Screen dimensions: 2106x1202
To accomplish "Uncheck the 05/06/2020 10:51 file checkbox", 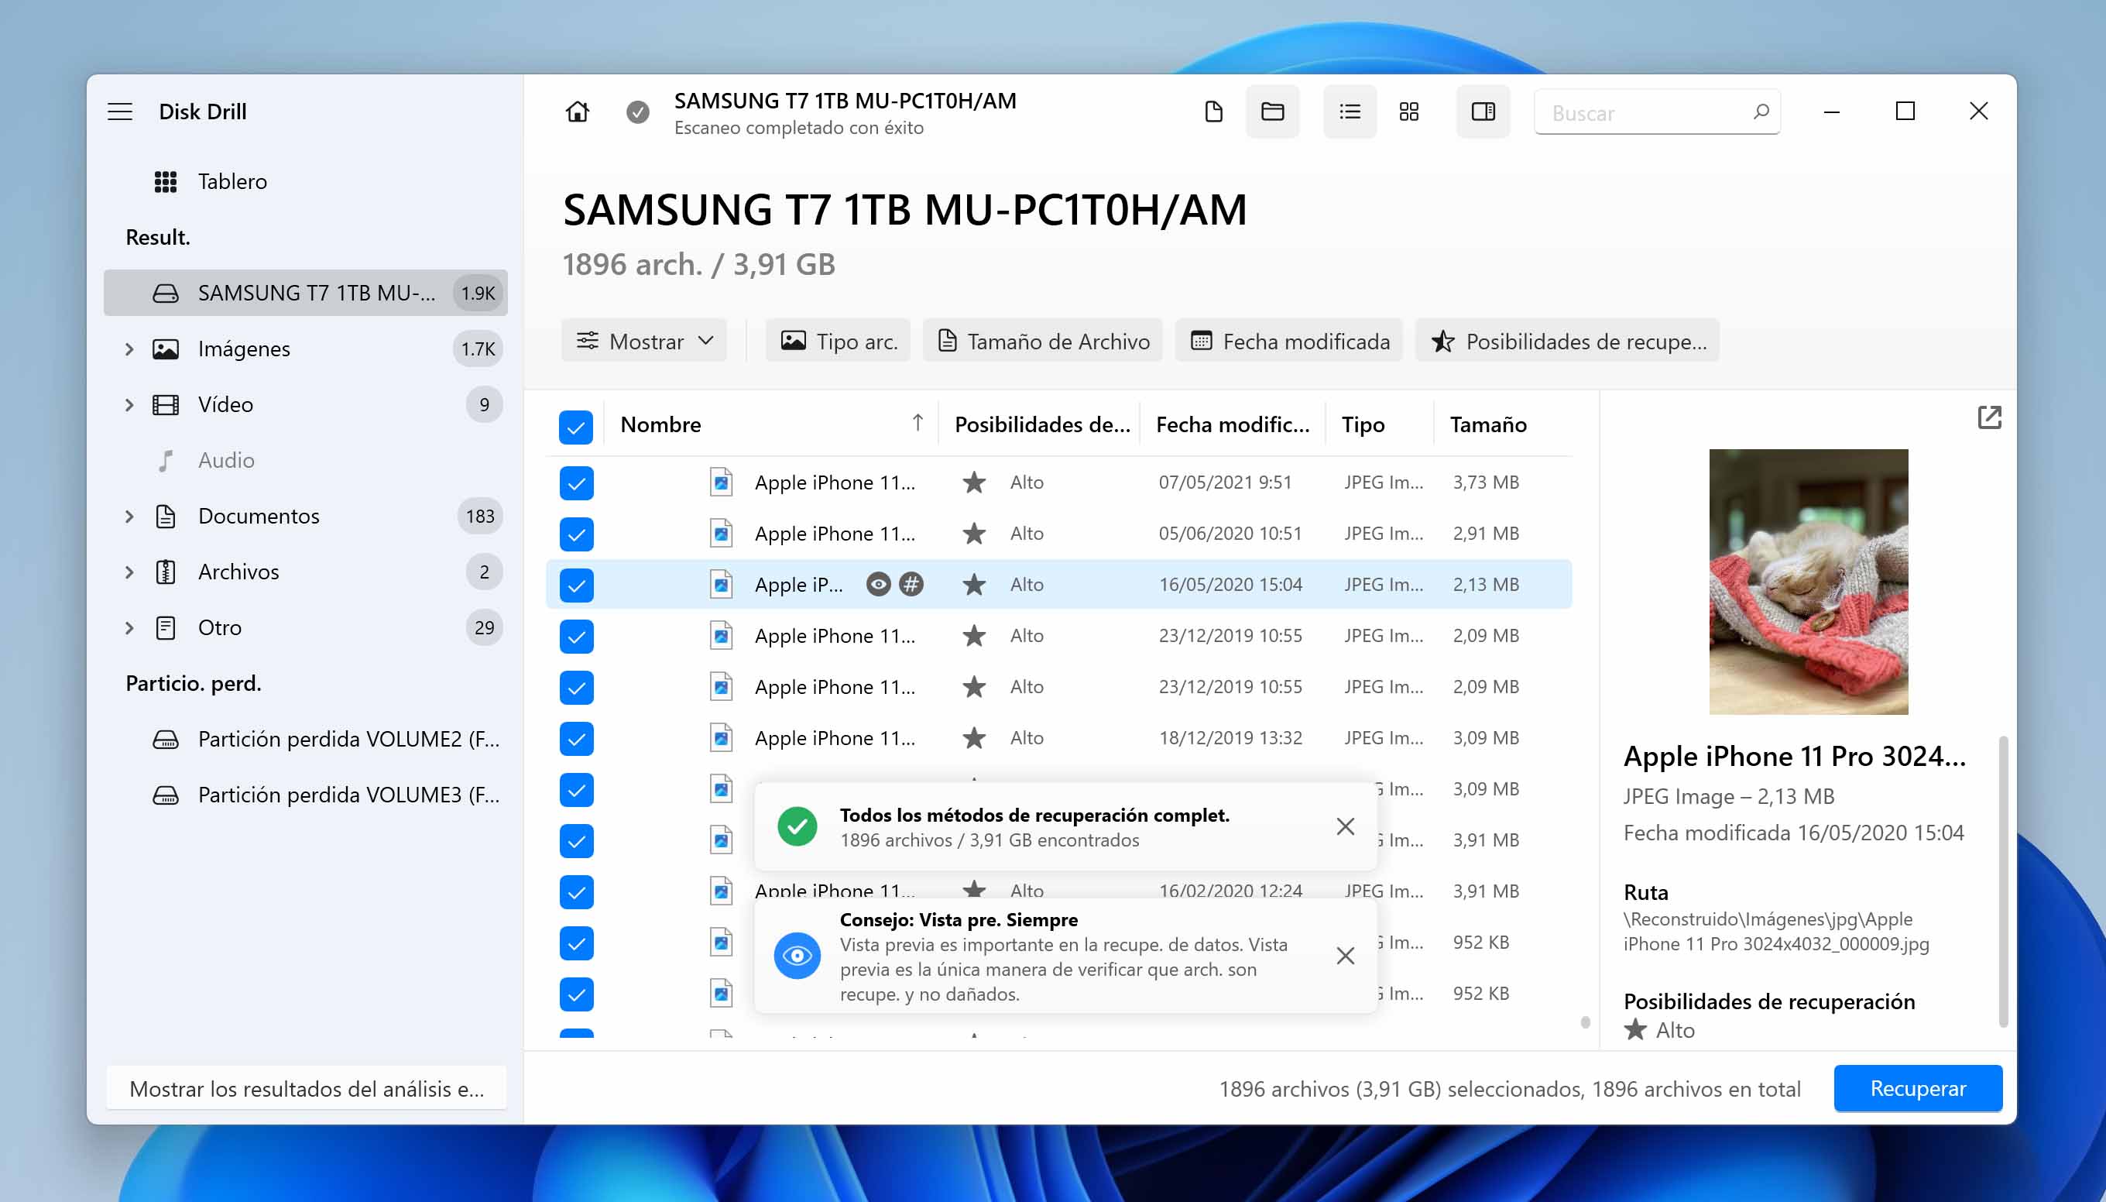I will coord(576,534).
